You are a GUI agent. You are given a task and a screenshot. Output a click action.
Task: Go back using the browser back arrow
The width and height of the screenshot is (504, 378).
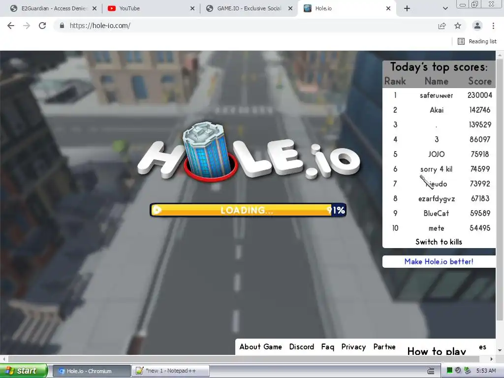click(x=11, y=26)
